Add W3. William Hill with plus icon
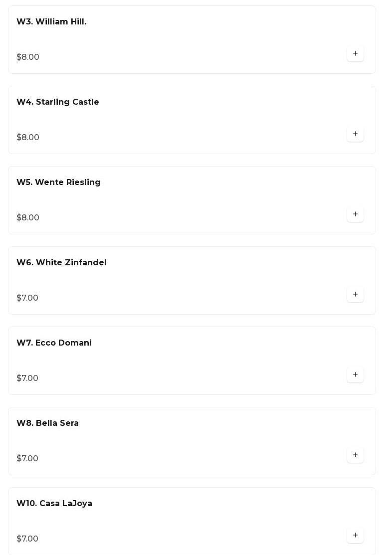 (x=355, y=53)
